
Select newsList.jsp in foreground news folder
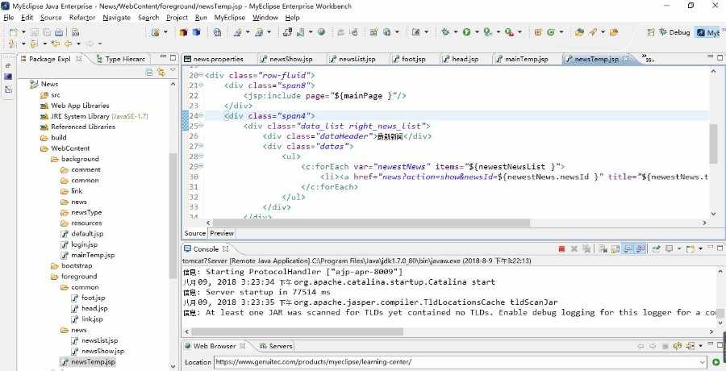[99, 340]
